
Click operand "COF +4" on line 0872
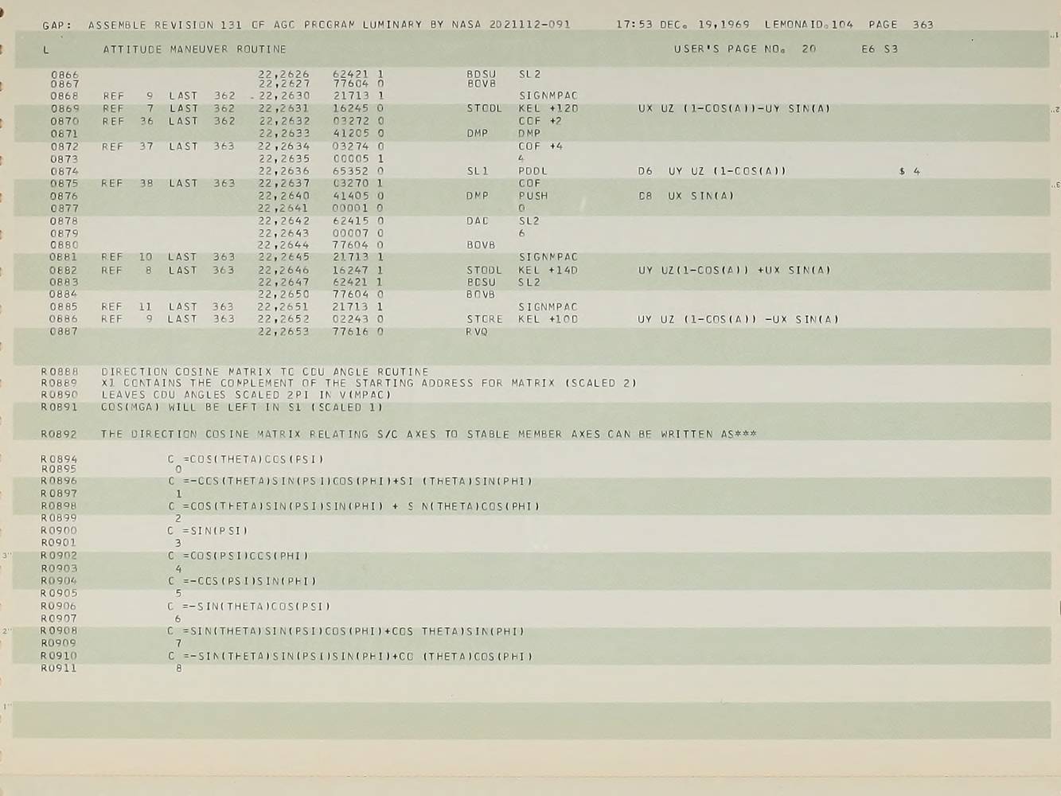[540, 146]
